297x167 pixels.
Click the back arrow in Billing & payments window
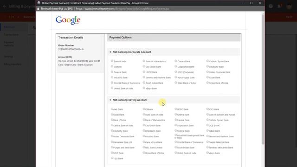[5, 6]
